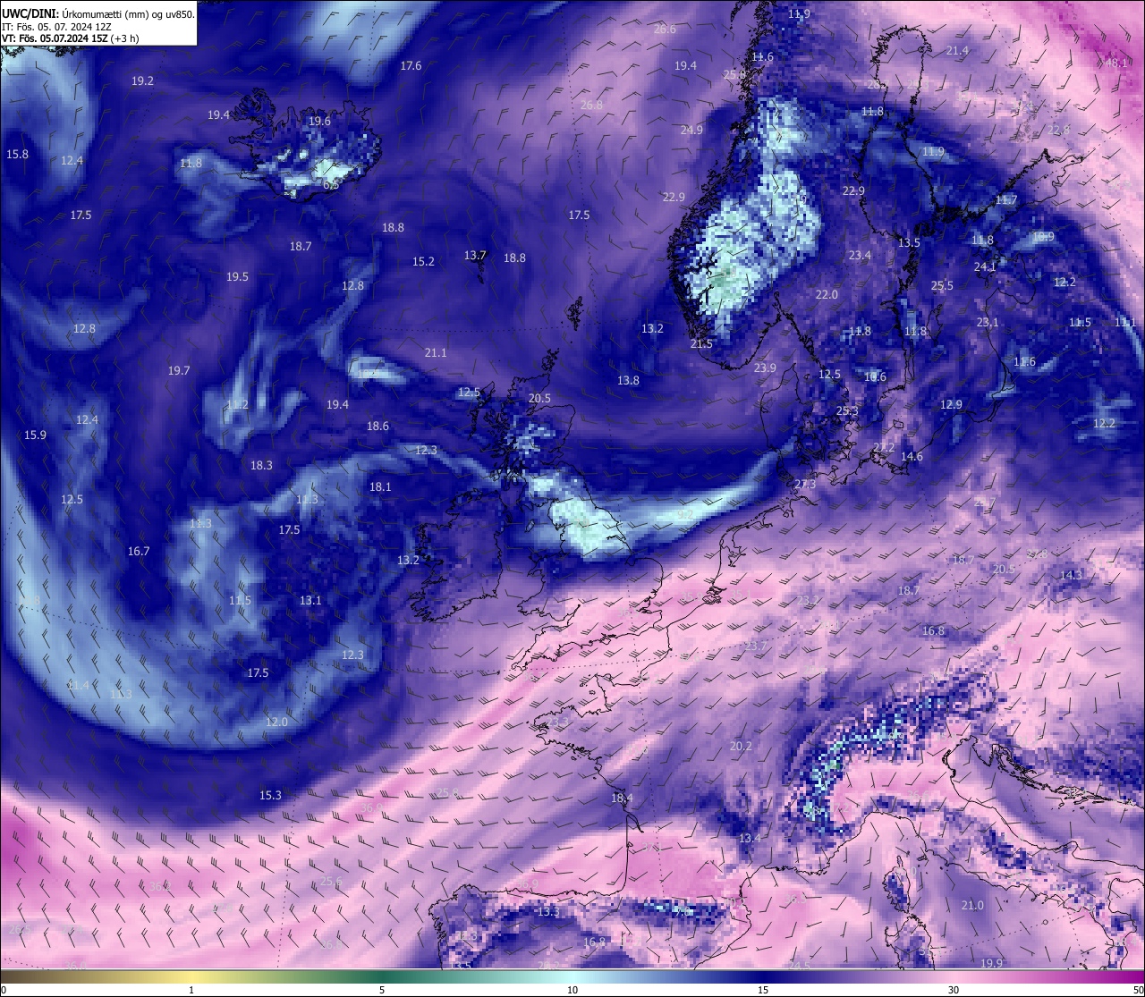Viewport: 1145px width, 997px height.
Task: Click the 13.1 value label
Action: [310, 600]
